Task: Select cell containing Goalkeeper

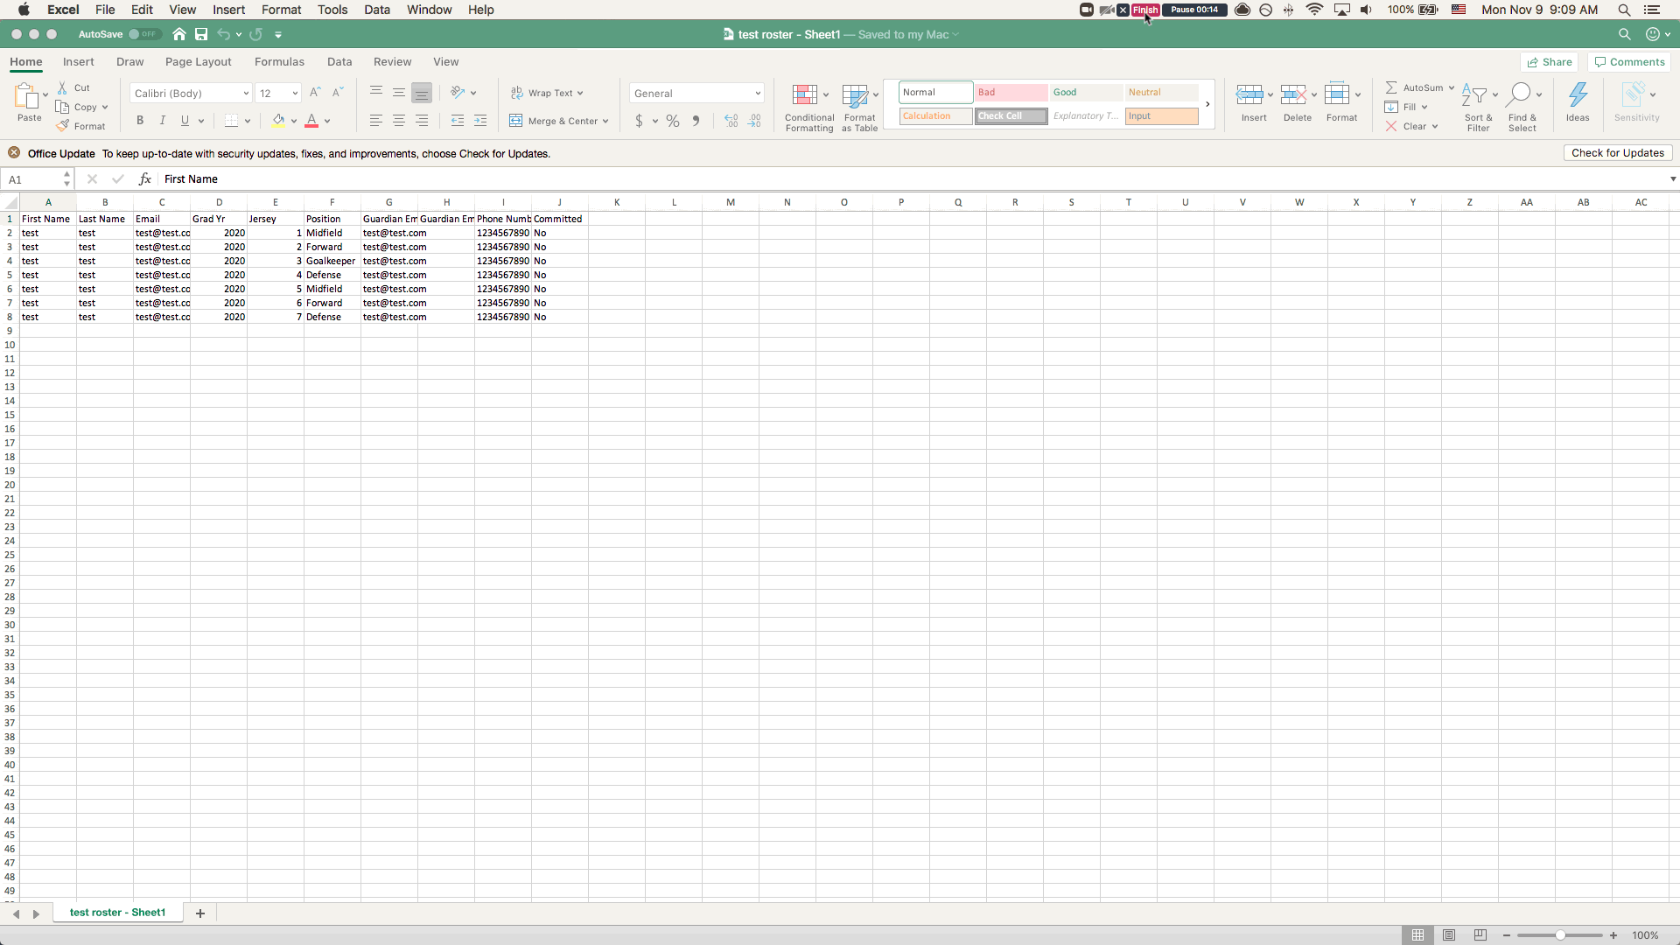Action: pos(332,261)
